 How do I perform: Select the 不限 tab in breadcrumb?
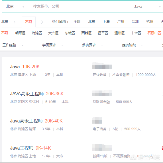tap(28, 22)
